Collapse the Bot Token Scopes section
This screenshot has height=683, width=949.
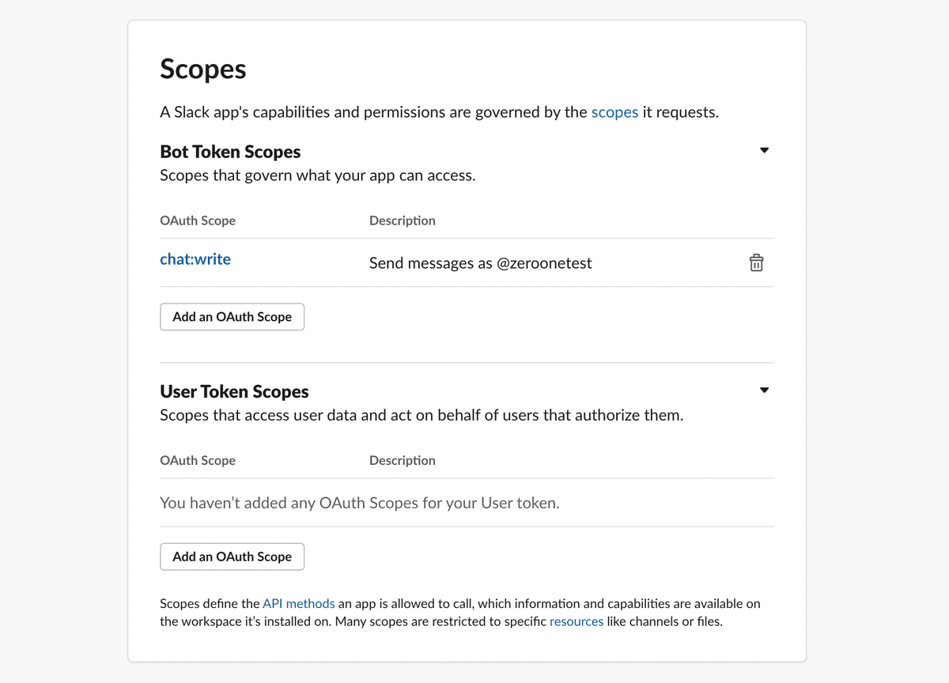click(x=764, y=150)
